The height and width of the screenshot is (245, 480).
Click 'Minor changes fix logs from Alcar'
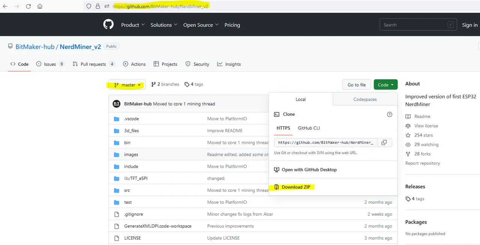click(240, 214)
